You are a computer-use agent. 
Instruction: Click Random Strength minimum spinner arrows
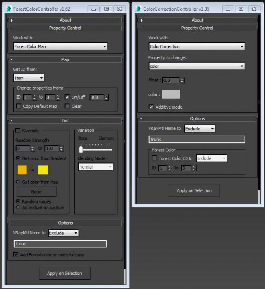33,149
